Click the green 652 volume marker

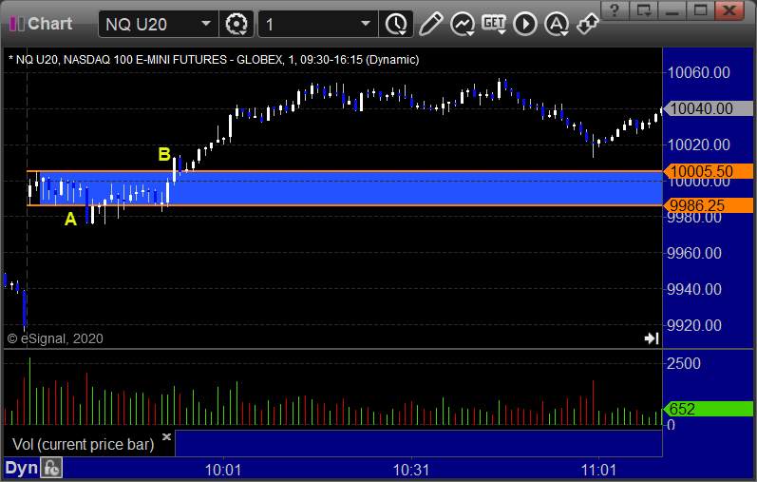click(x=709, y=409)
